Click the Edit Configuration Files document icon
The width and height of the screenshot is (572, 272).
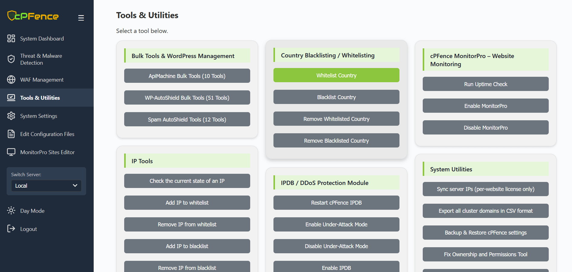click(11, 134)
